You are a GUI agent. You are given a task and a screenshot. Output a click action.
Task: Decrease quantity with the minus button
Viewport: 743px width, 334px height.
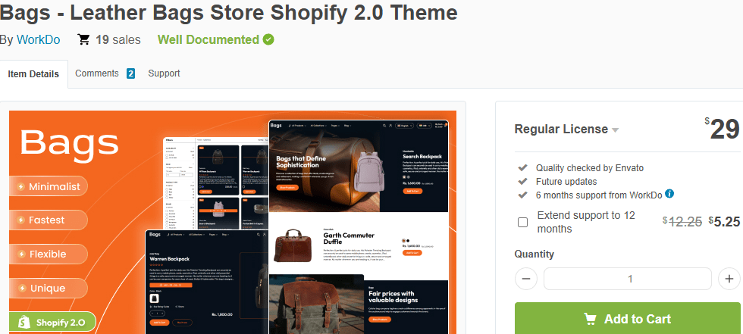526,279
